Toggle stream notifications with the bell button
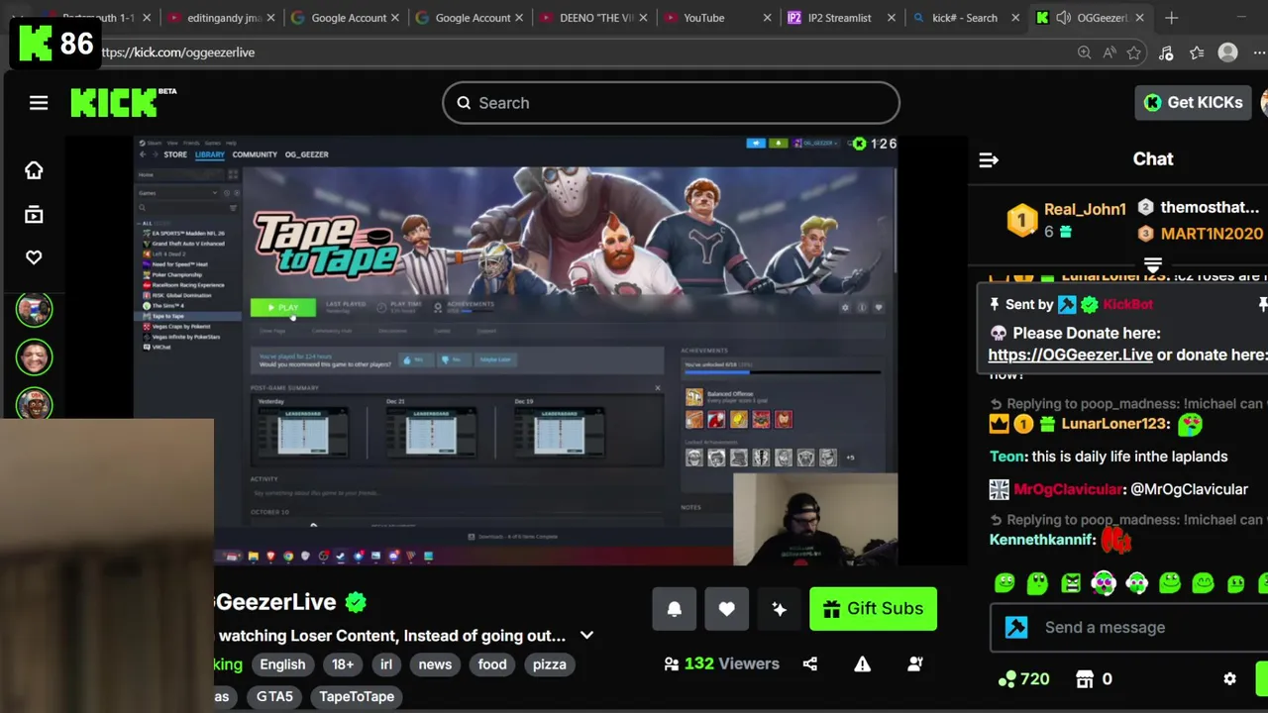 click(x=674, y=609)
